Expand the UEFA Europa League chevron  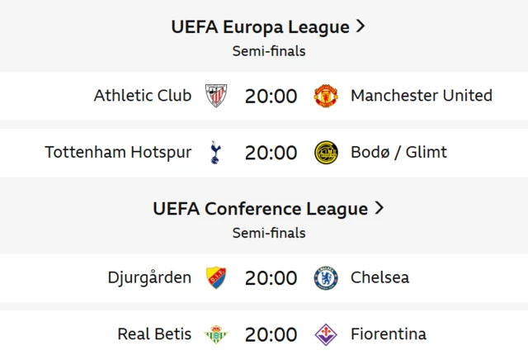pos(361,26)
